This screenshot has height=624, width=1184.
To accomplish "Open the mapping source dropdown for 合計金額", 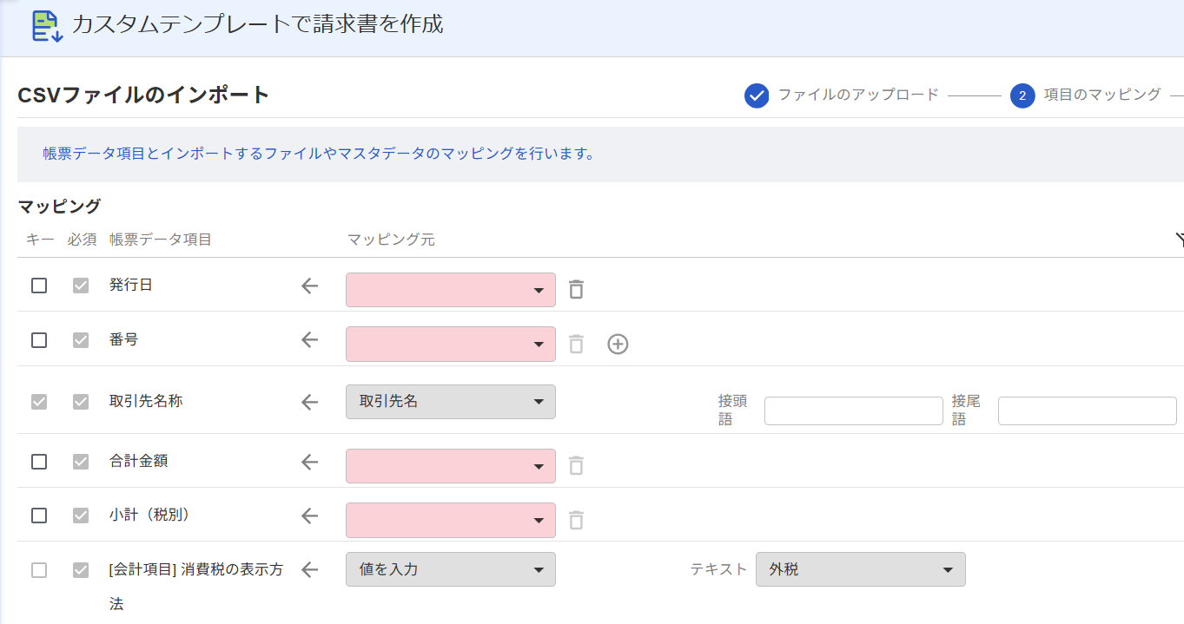I will [x=451, y=466].
